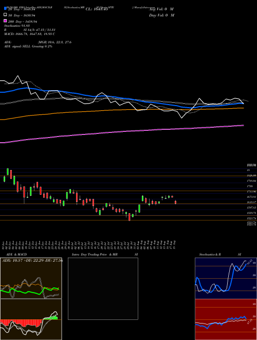Click the last red candlestick on chart

(175, 202)
